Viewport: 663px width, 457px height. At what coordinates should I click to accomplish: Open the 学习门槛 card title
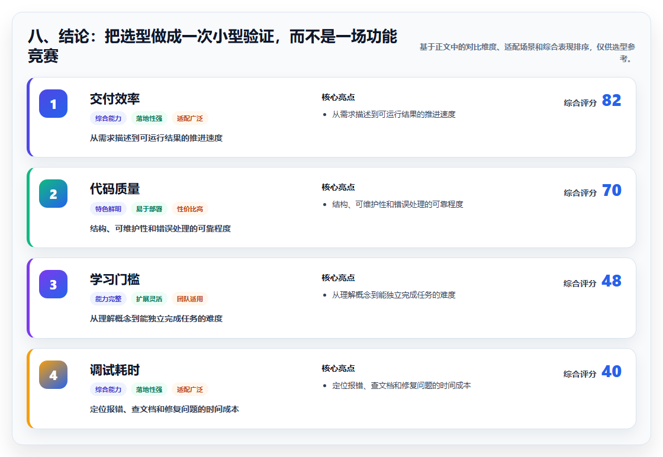coord(115,279)
